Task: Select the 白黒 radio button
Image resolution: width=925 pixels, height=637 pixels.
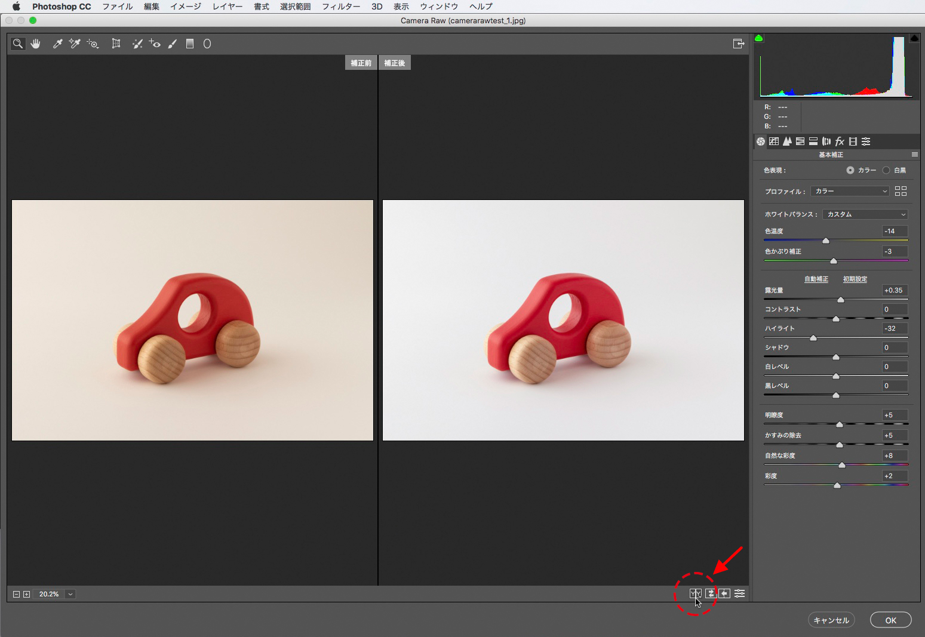Action: tap(886, 170)
